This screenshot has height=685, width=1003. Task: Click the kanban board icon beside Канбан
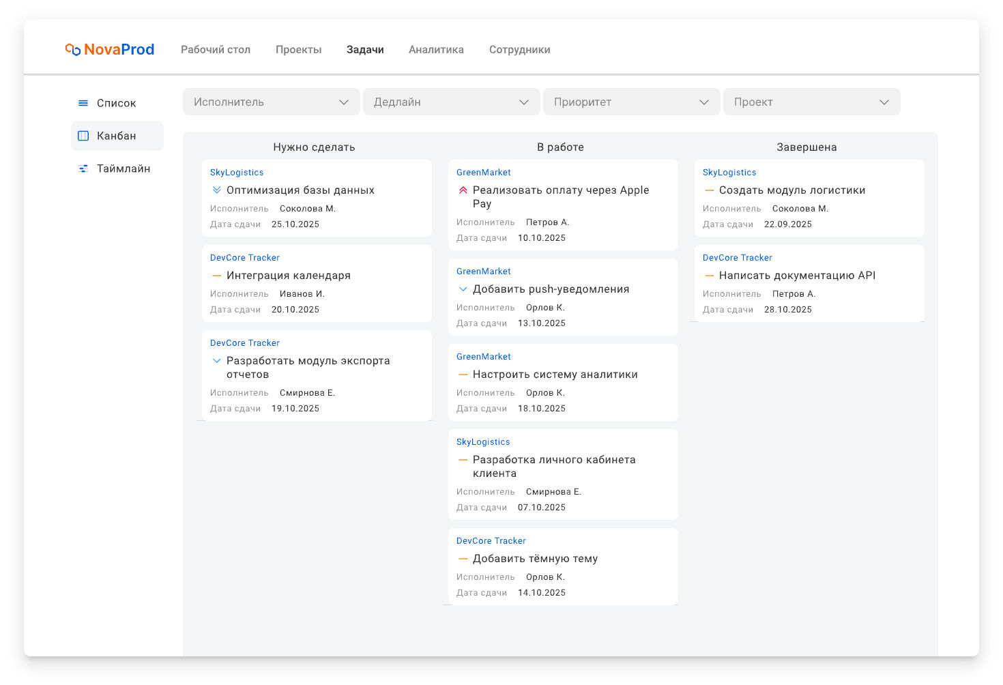pyautogui.click(x=83, y=136)
